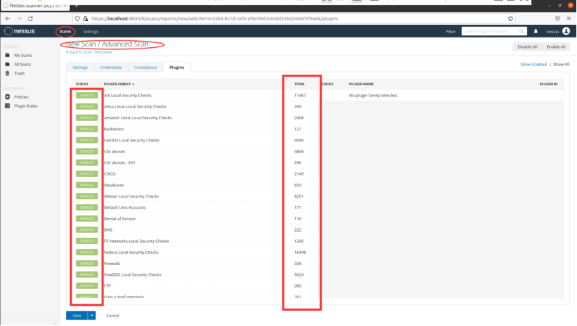Select the Plugins tab
This screenshot has width=577, height=326.
176,67
